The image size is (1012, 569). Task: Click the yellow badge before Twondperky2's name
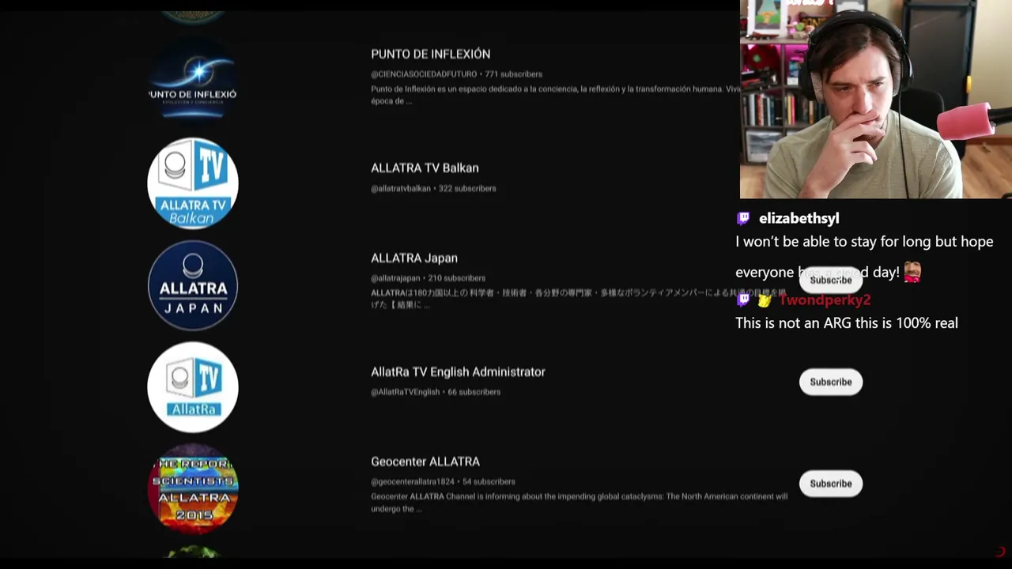pyautogui.click(x=764, y=300)
